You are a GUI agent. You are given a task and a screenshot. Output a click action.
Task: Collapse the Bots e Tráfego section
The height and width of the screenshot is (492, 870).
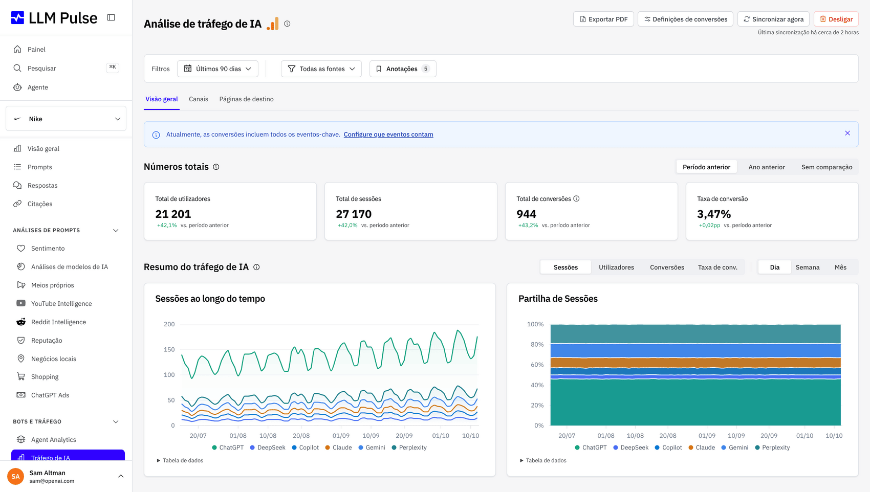point(116,421)
